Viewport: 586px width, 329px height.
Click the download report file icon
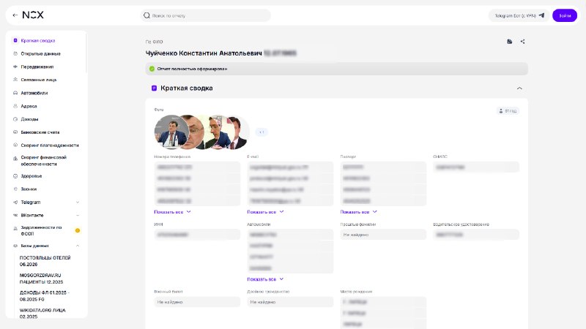click(x=509, y=42)
